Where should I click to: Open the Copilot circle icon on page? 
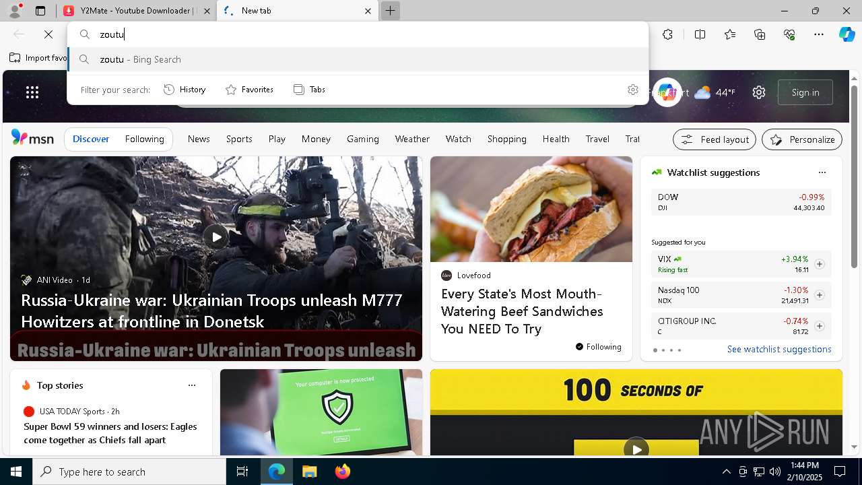(667, 92)
